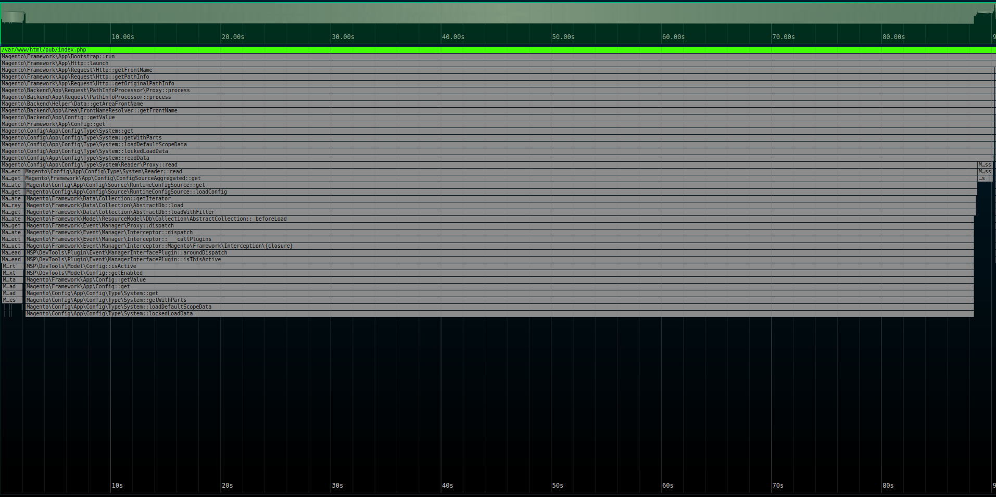Click Framework\App\Config::getValue bar
The image size is (996, 497).
click(x=500, y=280)
